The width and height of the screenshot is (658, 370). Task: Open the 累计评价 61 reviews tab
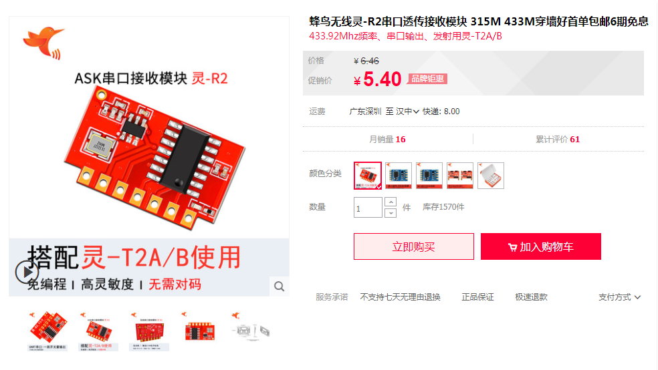click(x=558, y=139)
